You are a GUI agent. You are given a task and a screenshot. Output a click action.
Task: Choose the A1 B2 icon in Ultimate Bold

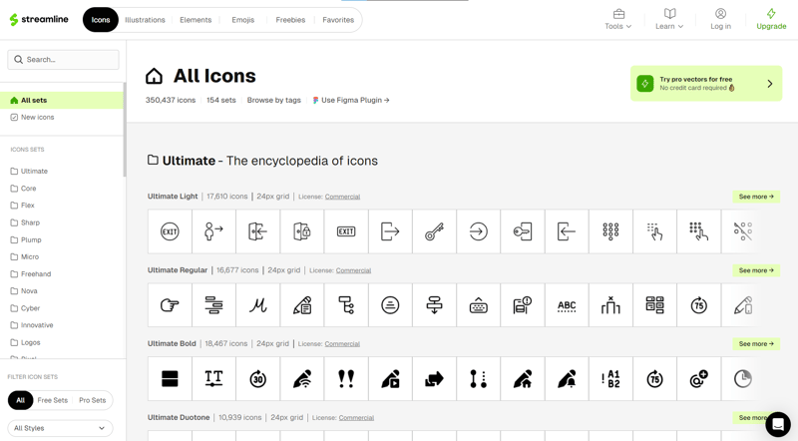(x=610, y=379)
